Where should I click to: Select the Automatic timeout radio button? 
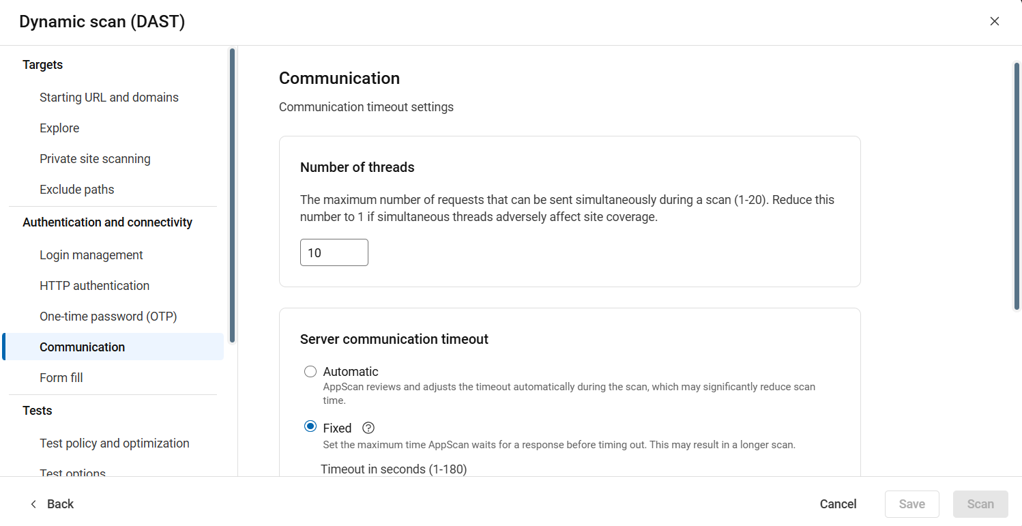(310, 372)
